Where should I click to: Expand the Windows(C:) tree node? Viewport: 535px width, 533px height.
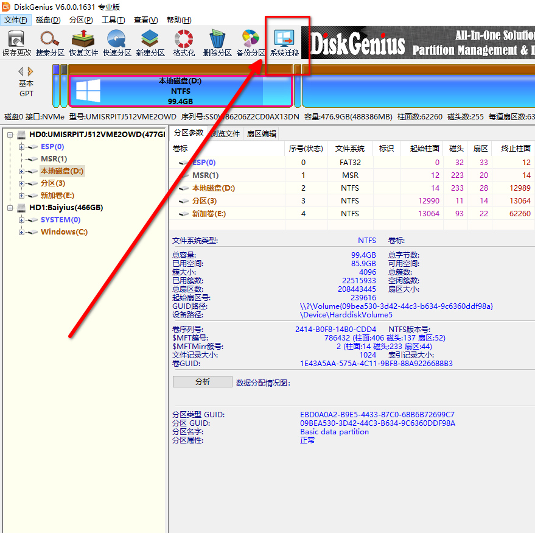point(21,232)
